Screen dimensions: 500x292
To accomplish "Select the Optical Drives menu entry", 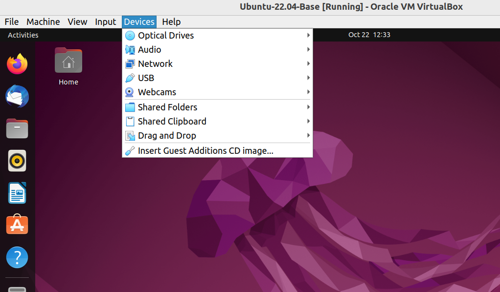I will 217,35.
